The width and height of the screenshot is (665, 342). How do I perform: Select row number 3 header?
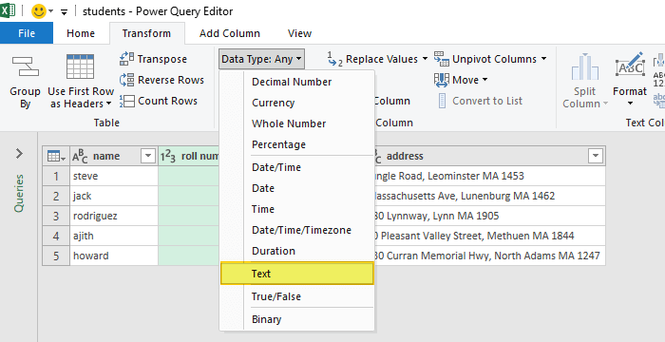[x=56, y=216]
